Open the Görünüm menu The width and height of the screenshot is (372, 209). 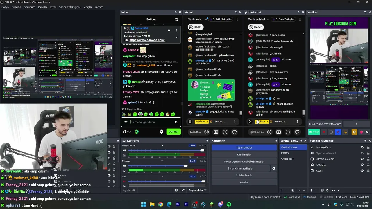(29, 7)
